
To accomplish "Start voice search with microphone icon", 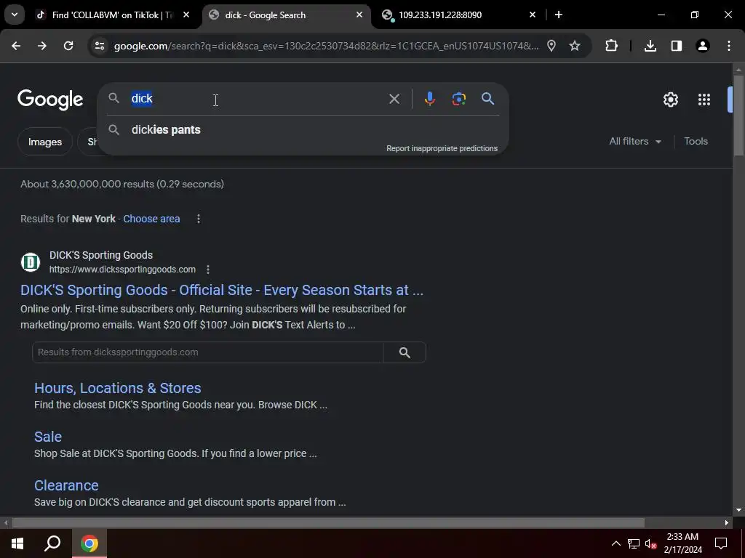I will click(429, 99).
